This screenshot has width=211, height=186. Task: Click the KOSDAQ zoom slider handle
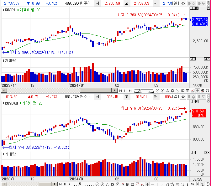tap(80, 183)
